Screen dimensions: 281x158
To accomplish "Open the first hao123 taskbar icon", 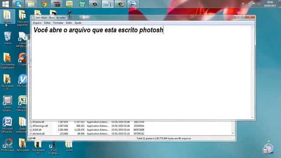I will 69,4.
